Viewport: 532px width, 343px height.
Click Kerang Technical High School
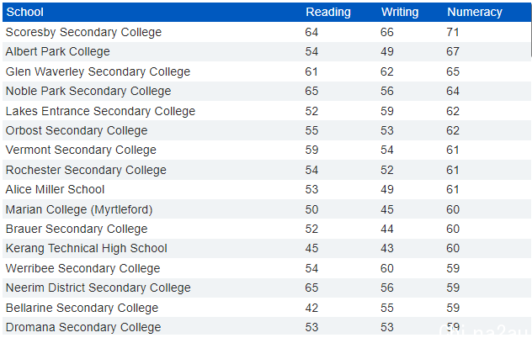click(x=87, y=249)
